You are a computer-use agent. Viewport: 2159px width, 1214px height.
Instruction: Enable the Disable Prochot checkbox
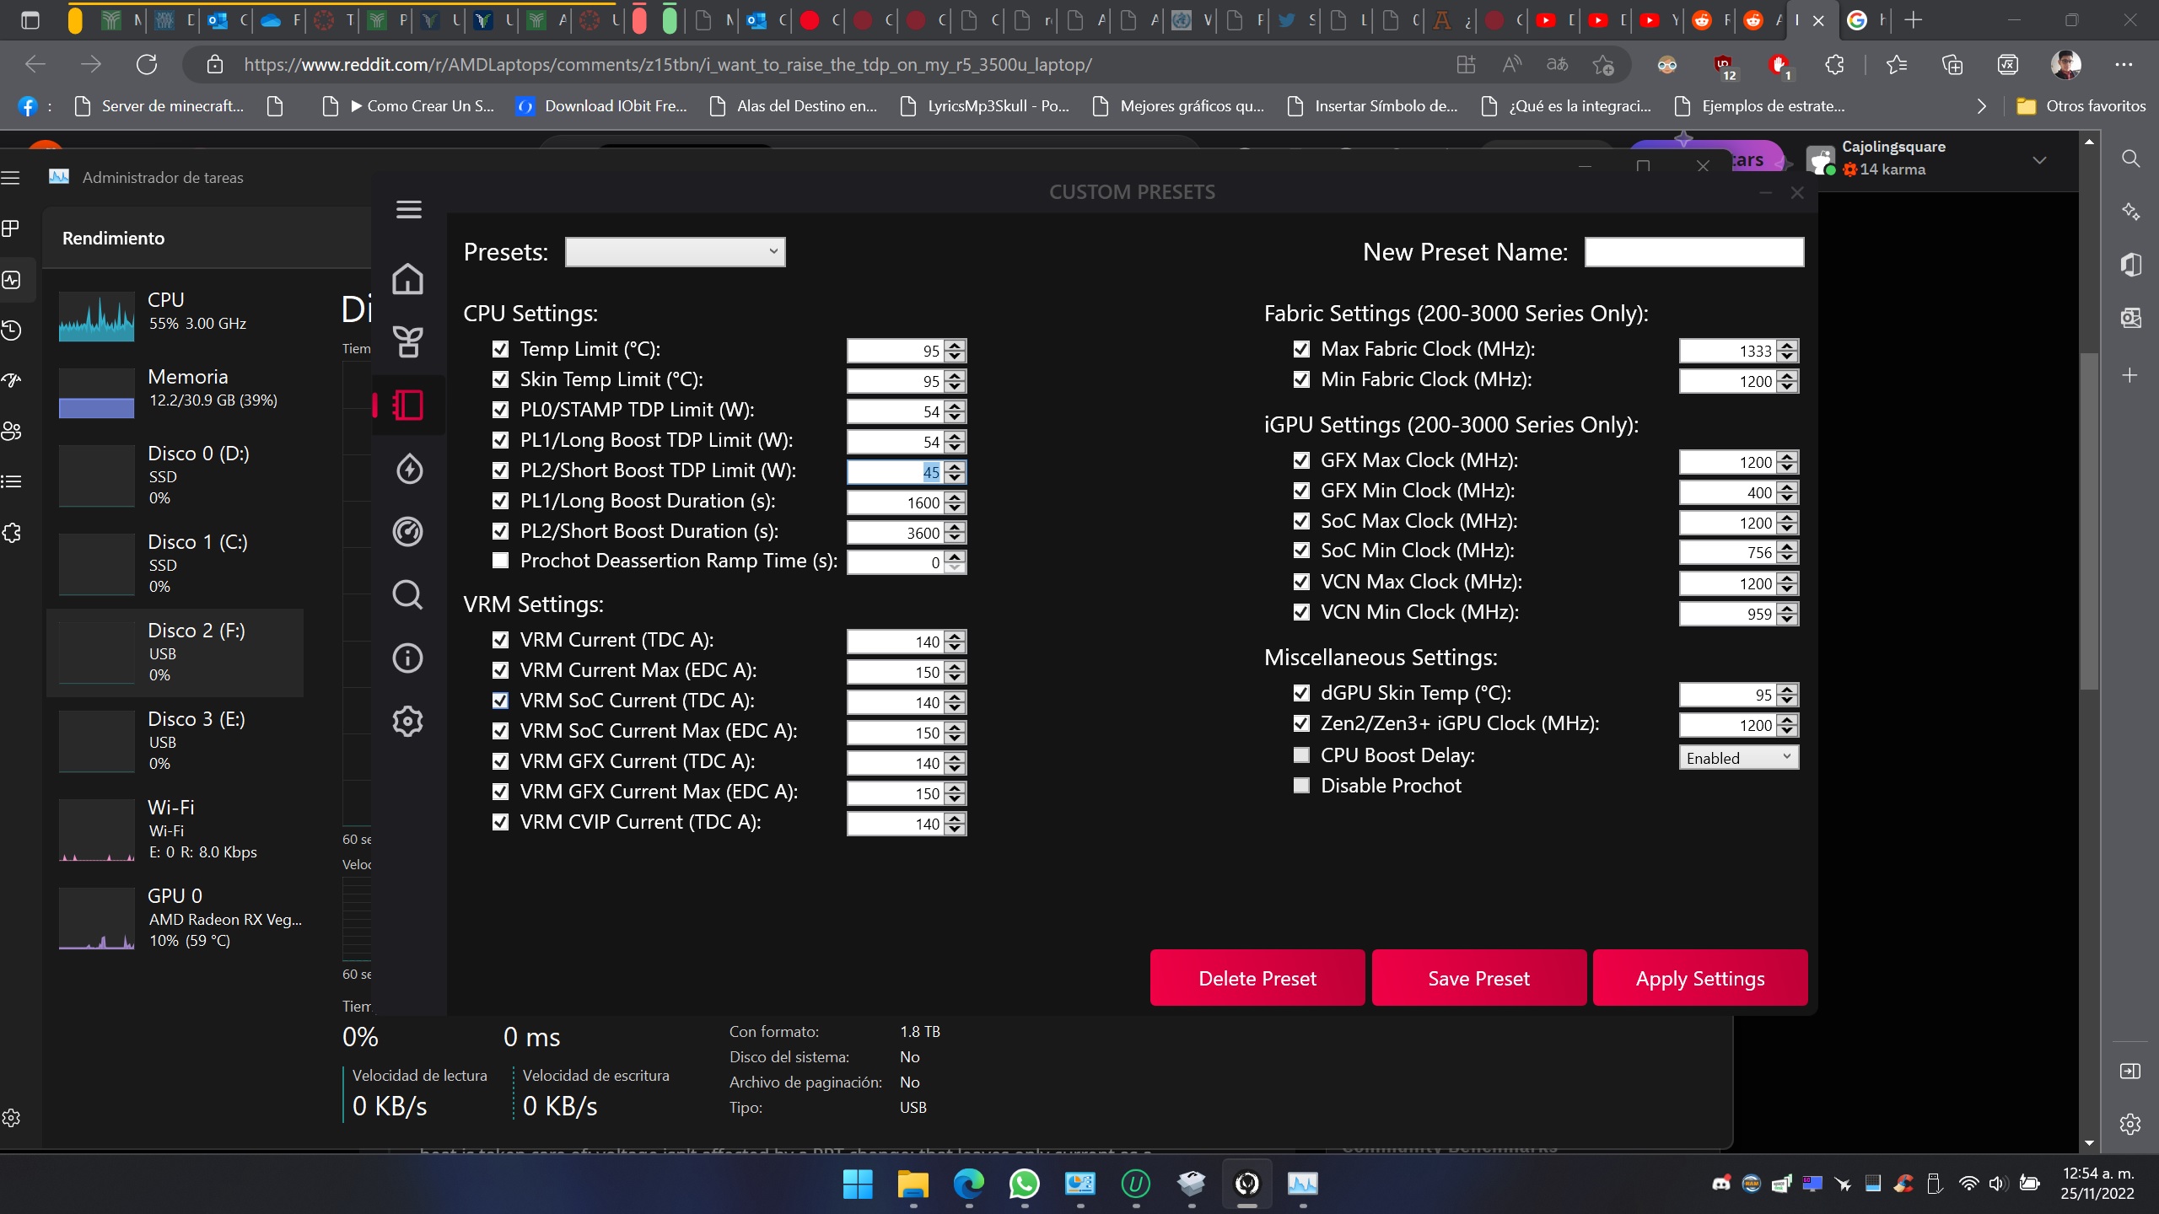pos(1301,786)
